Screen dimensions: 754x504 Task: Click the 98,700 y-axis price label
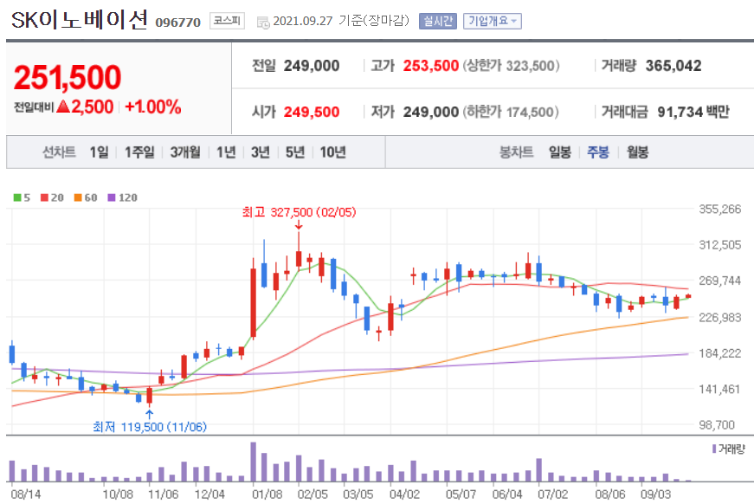coord(717,425)
